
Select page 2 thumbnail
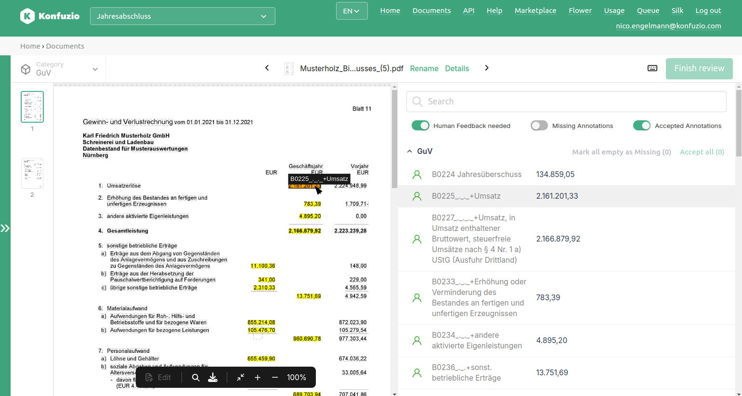pos(32,173)
